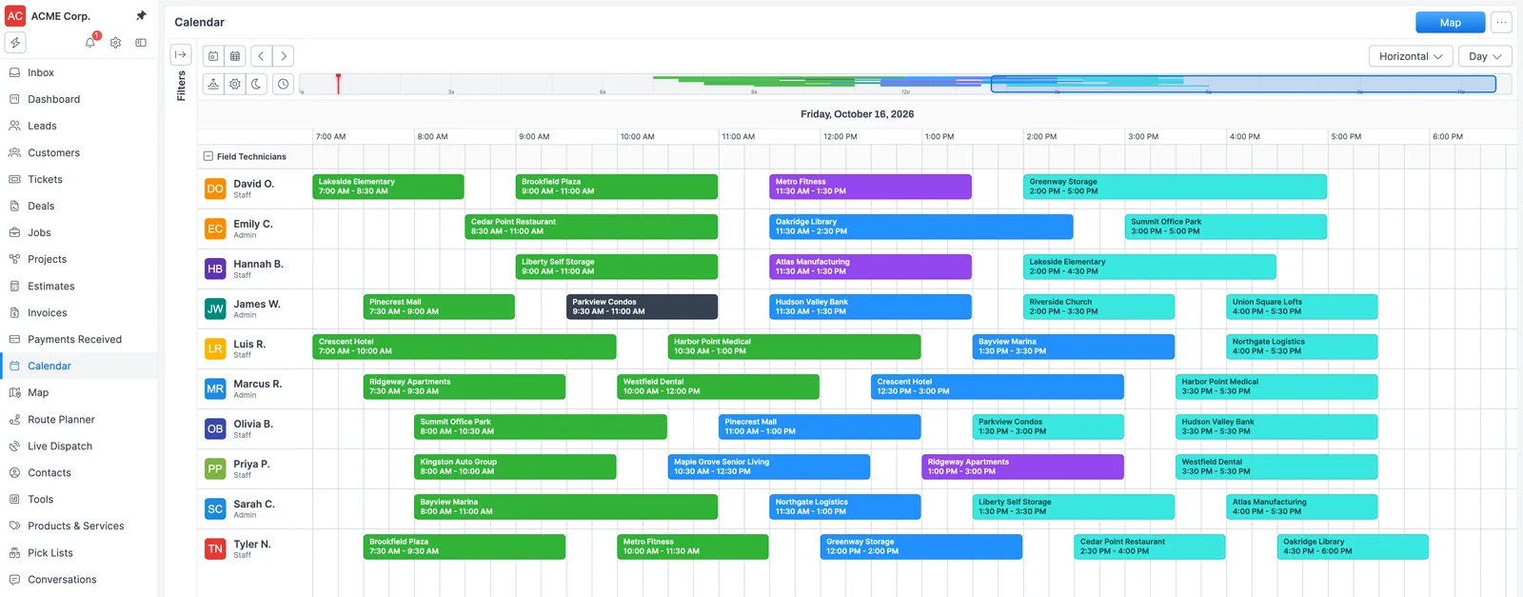
Task: Open the more options ellipsis button
Action: [1501, 22]
